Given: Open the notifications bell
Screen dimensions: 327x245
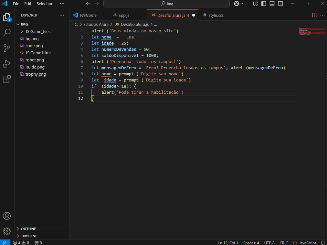Looking at the screenshot, I should click(x=323, y=243).
